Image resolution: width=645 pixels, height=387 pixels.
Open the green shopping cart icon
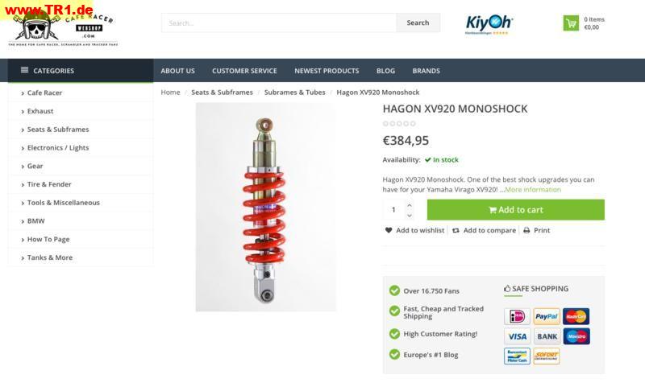pyautogui.click(x=571, y=23)
